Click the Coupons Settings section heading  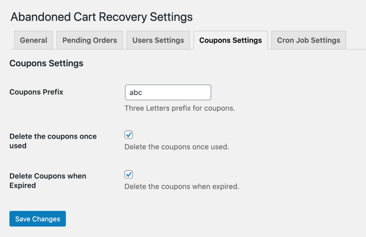[x=46, y=63]
